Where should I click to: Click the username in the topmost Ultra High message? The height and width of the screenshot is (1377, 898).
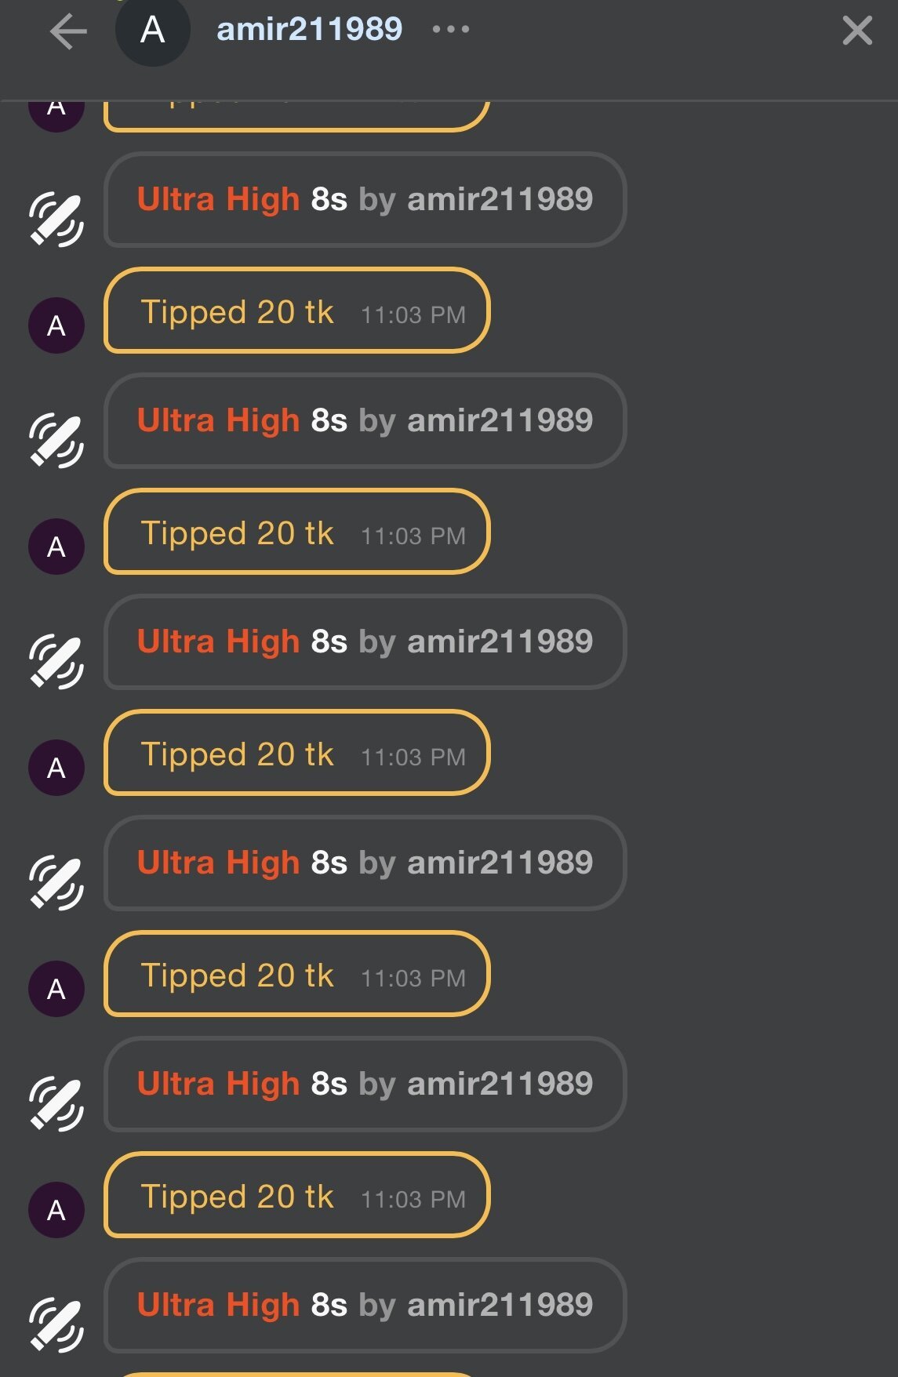pyautogui.click(x=500, y=199)
